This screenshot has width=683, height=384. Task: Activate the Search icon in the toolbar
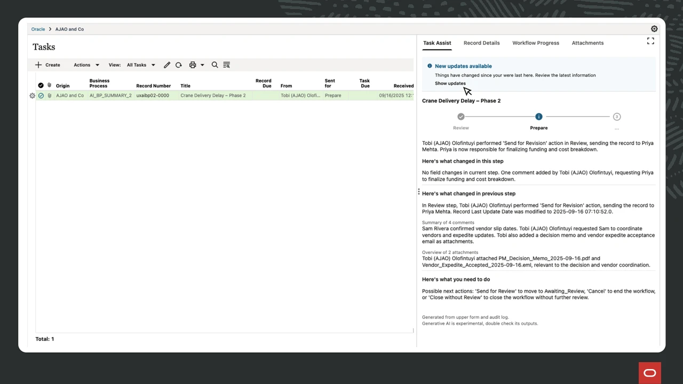tap(215, 65)
